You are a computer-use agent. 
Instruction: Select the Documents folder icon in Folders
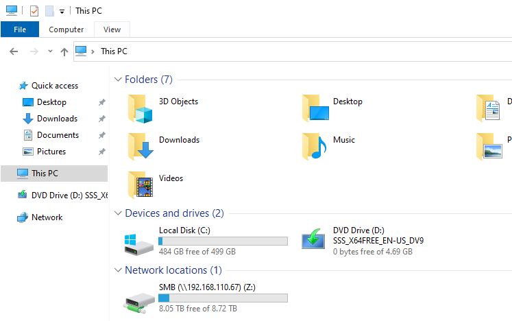[x=488, y=108]
